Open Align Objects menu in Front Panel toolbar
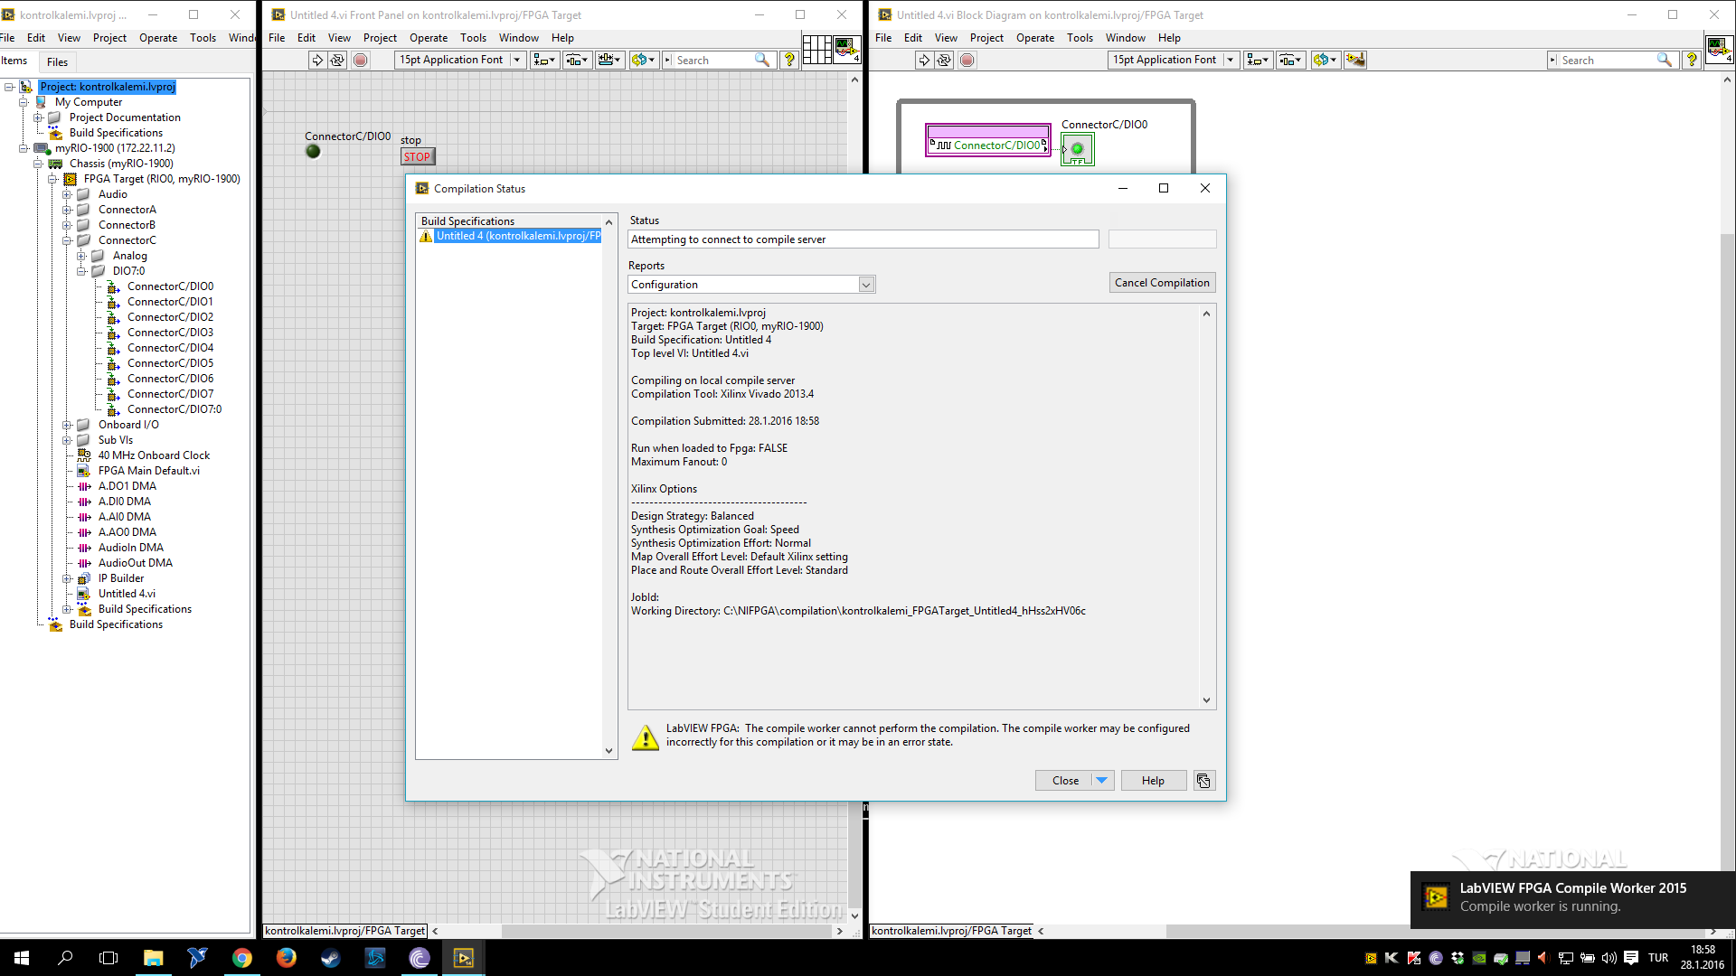 [x=544, y=60]
